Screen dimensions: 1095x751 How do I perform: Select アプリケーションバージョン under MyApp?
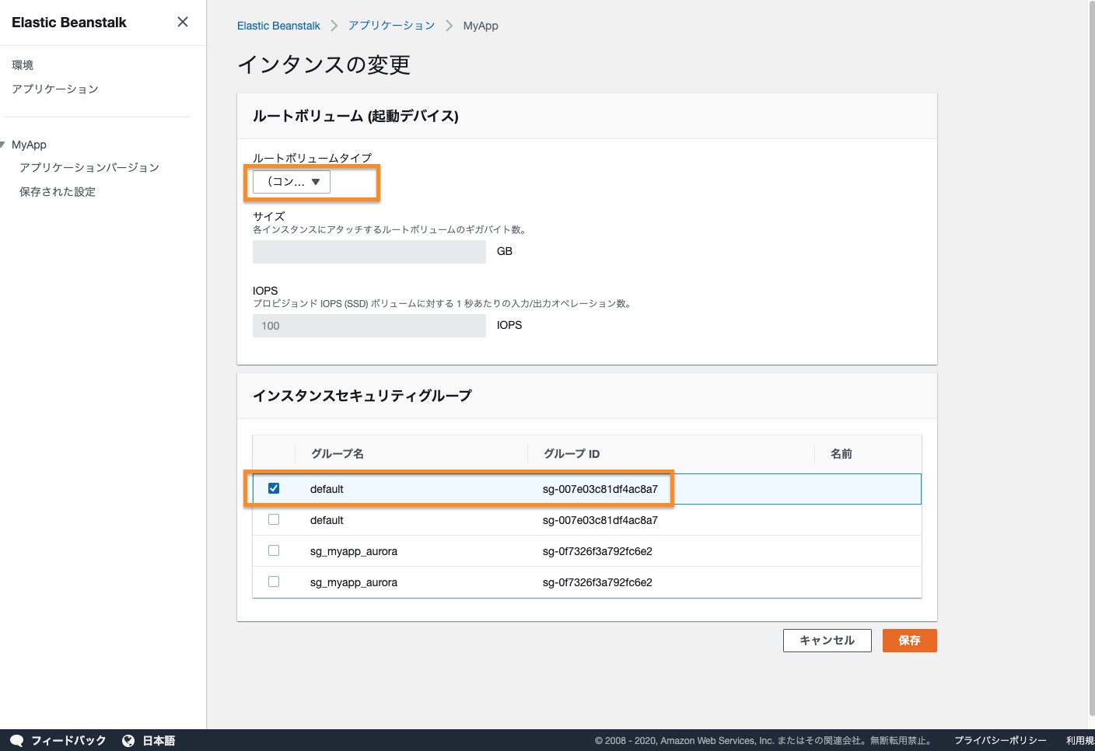(89, 168)
